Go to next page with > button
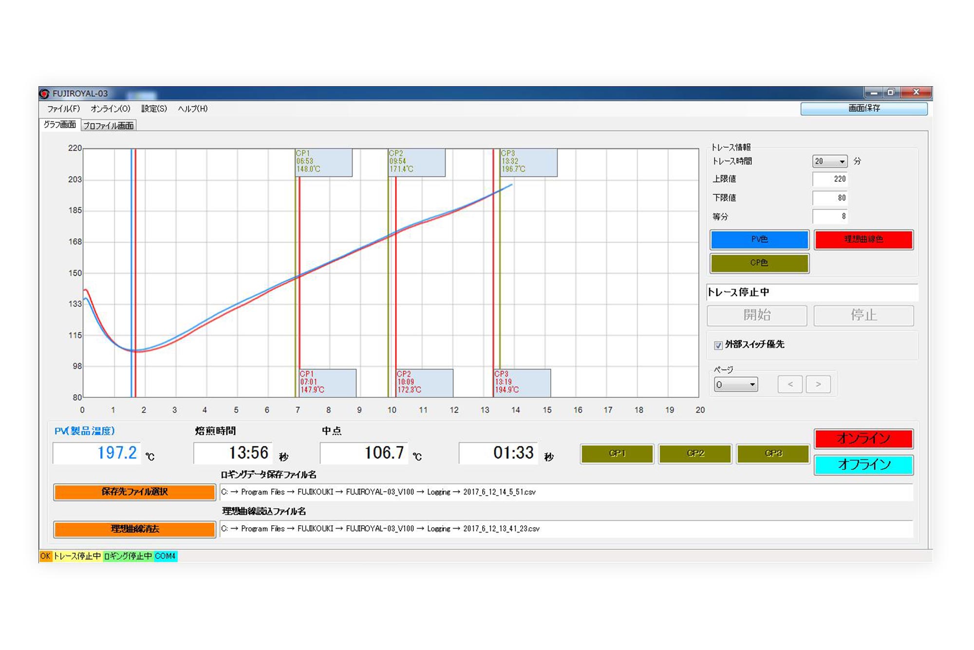974x650 pixels. pyautogui.click(x=818, y=384)
